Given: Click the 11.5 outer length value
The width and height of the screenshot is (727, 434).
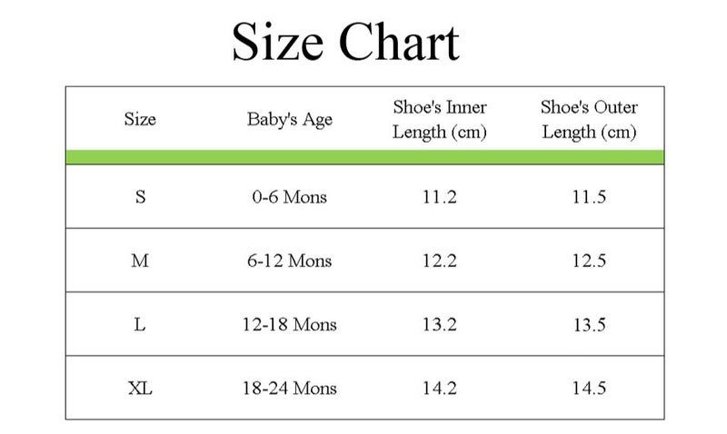Looking at the screenshot, I should point(589,197).
